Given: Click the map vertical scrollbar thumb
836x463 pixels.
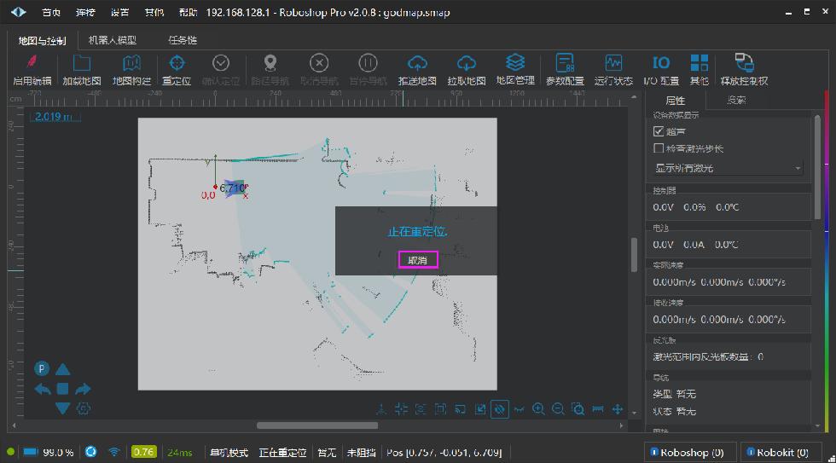Looking at the screenshot, I should point(634,255).
